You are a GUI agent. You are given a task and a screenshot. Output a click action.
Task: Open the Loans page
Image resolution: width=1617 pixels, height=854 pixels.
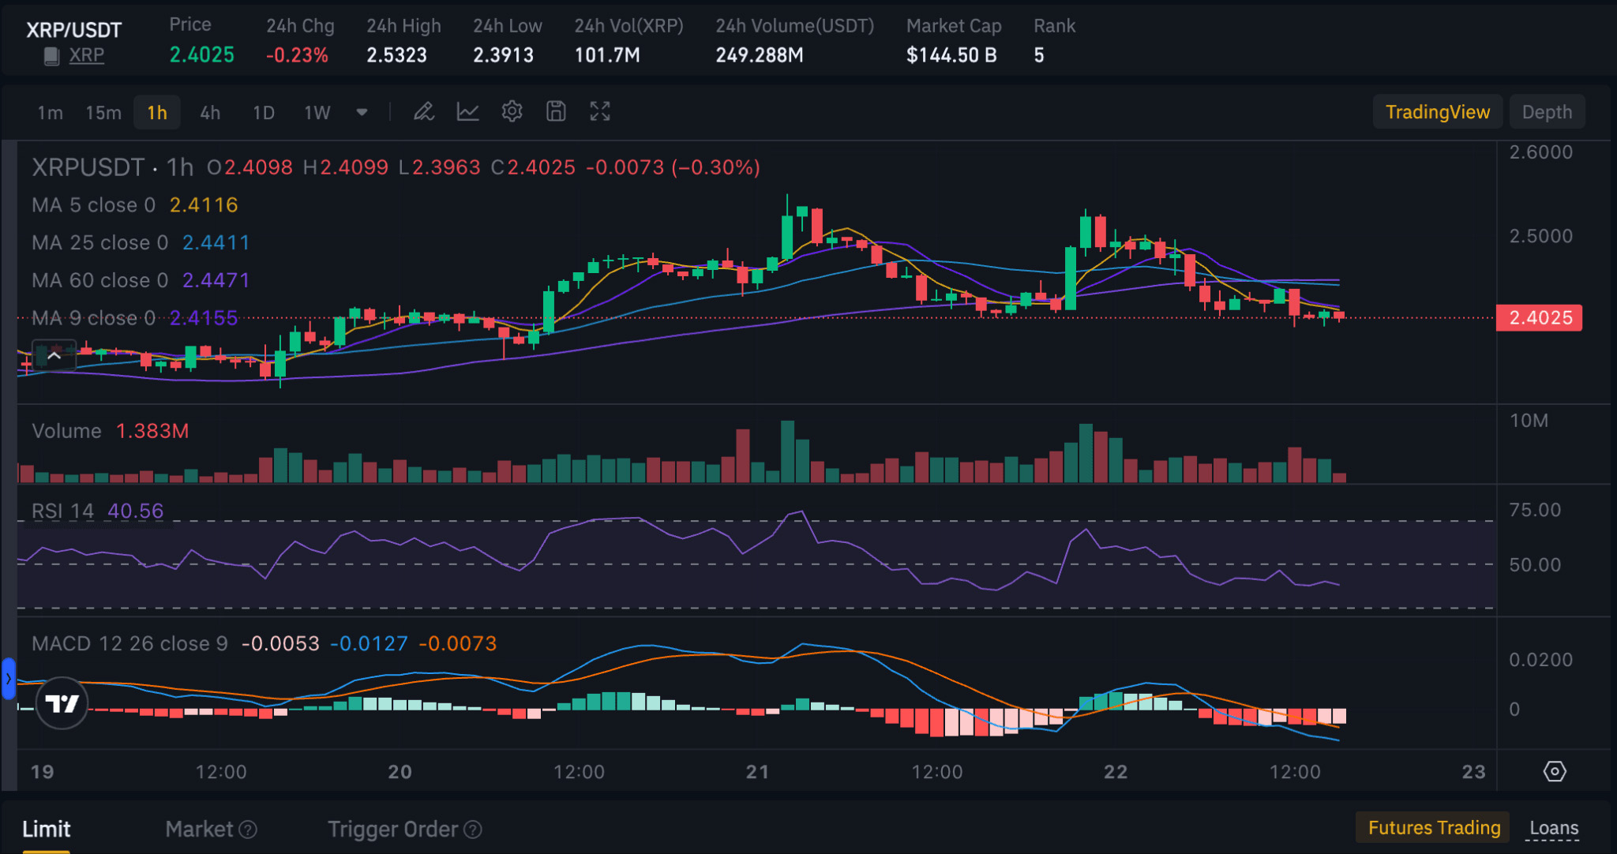pyautogui.click(x=1553, y=828)
